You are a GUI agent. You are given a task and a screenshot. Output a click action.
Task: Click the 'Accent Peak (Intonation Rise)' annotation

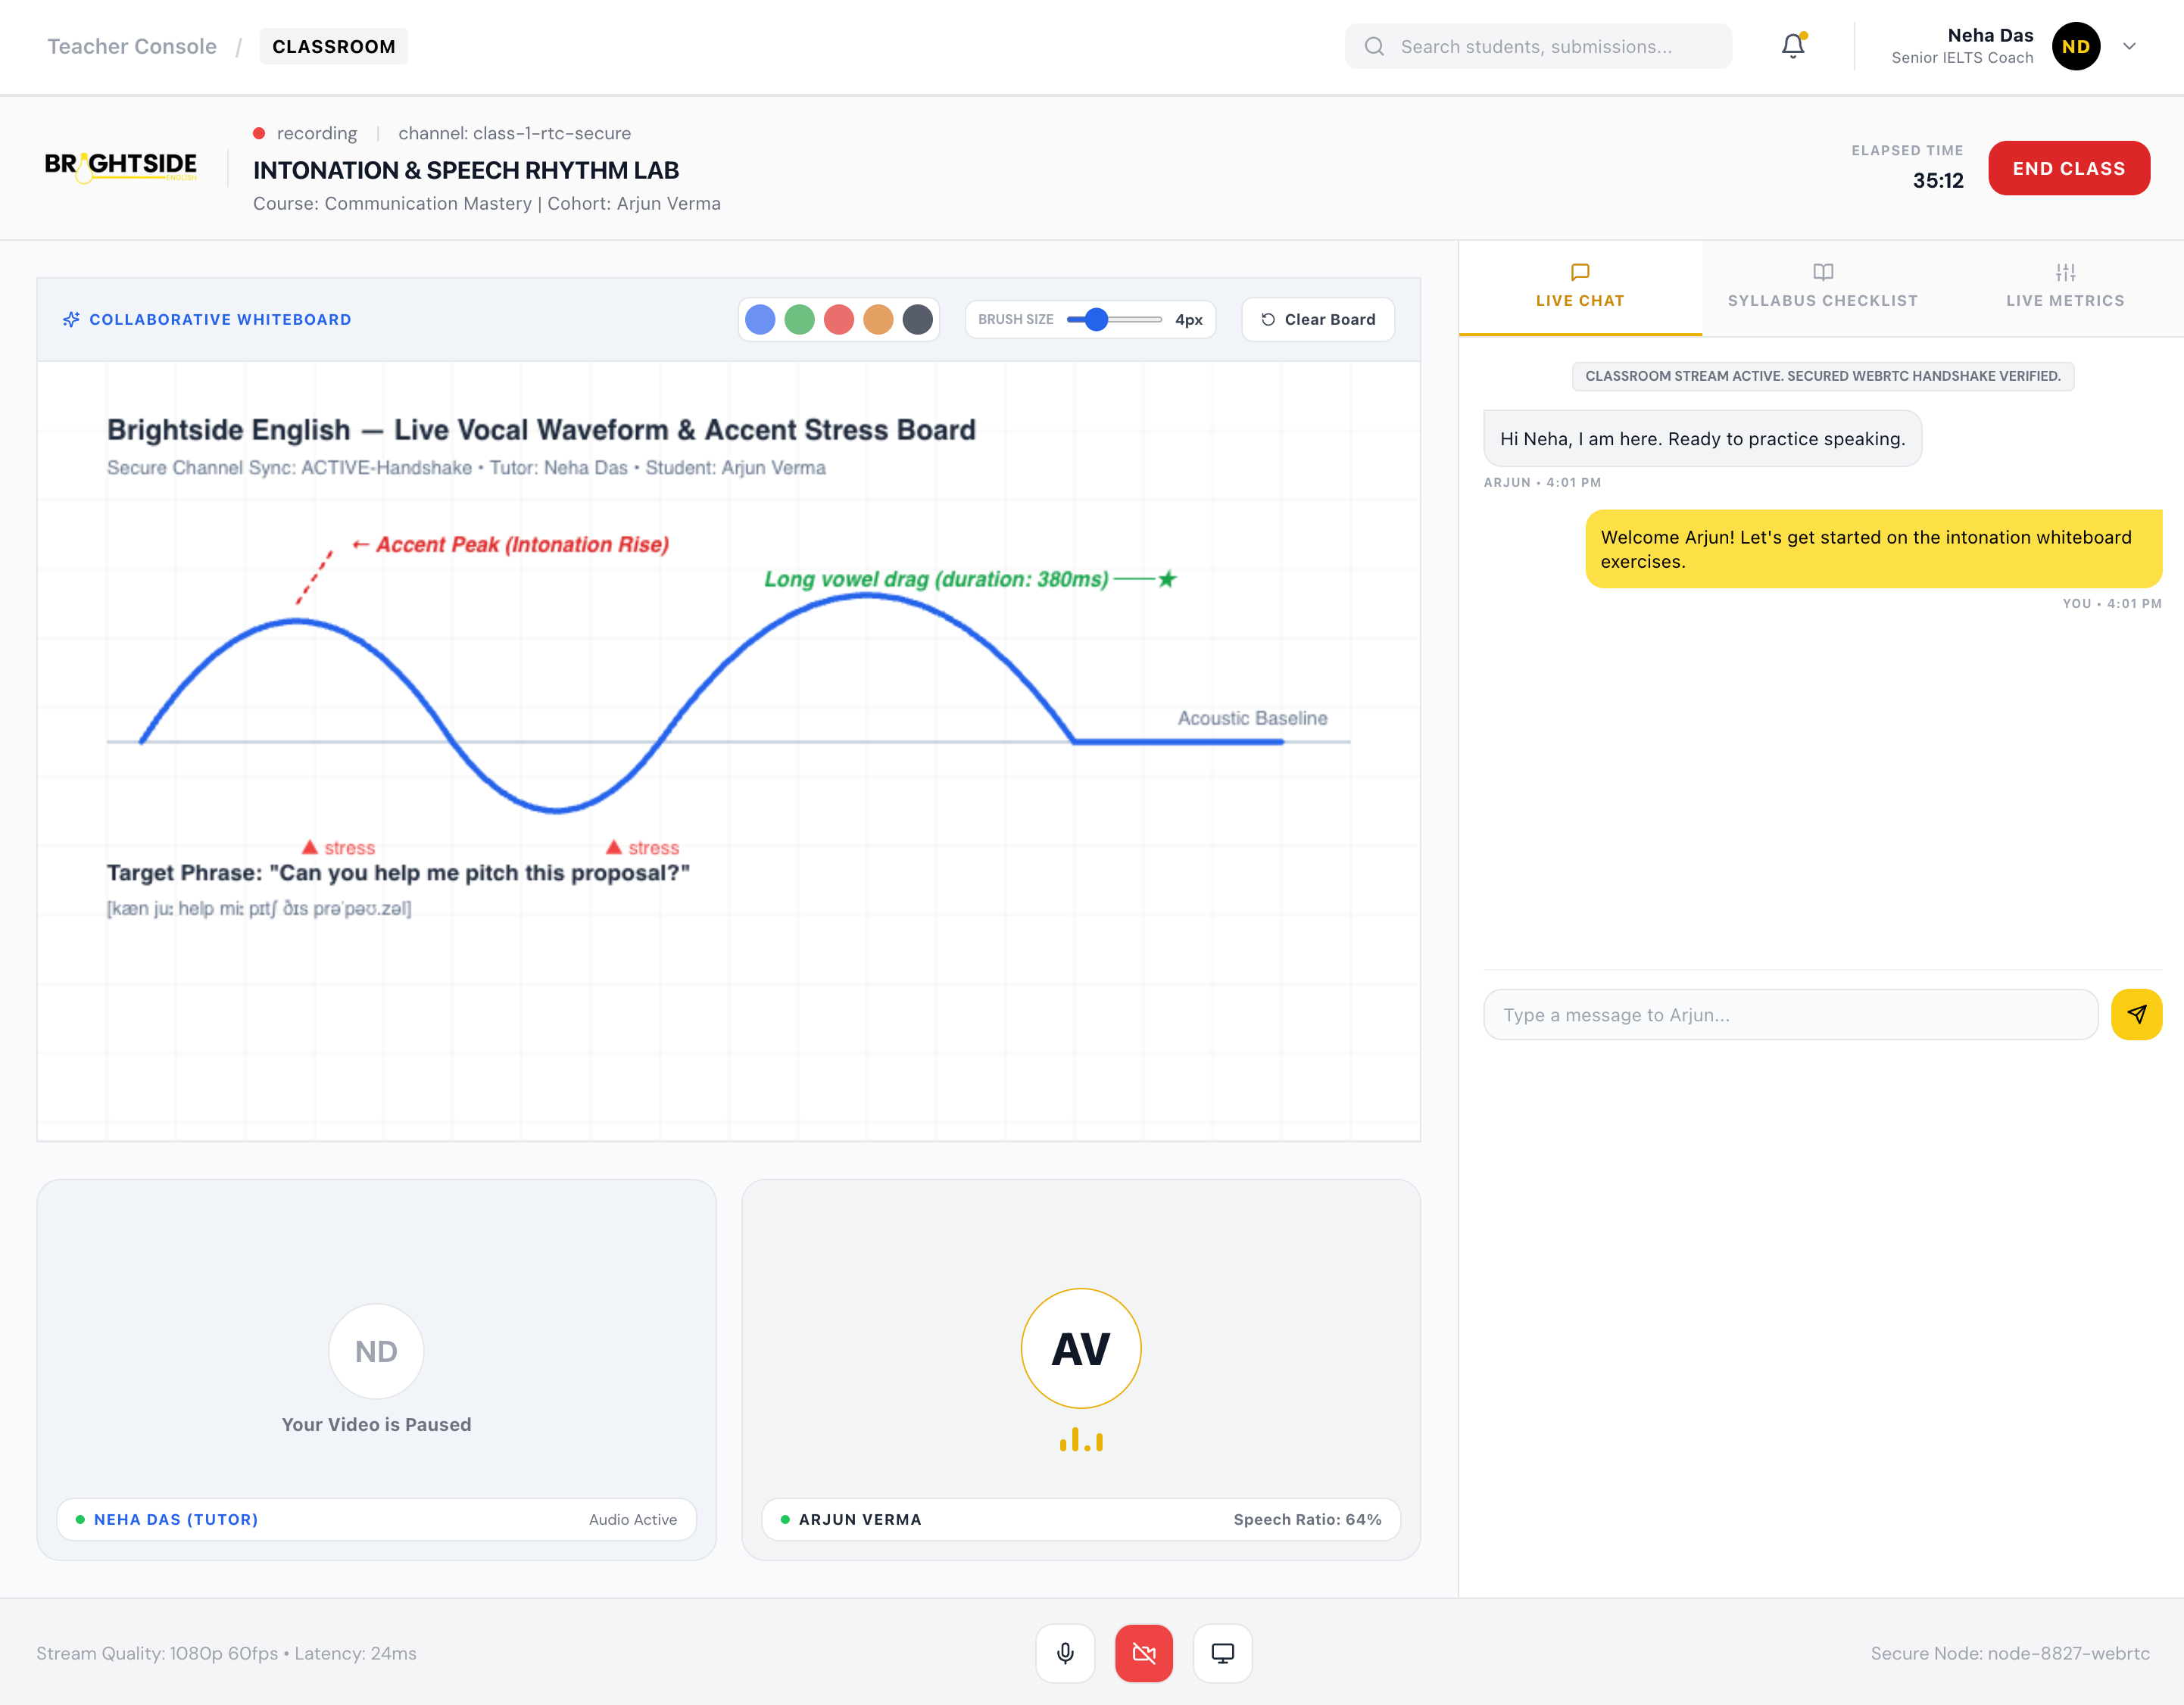[x=510, y=544]
